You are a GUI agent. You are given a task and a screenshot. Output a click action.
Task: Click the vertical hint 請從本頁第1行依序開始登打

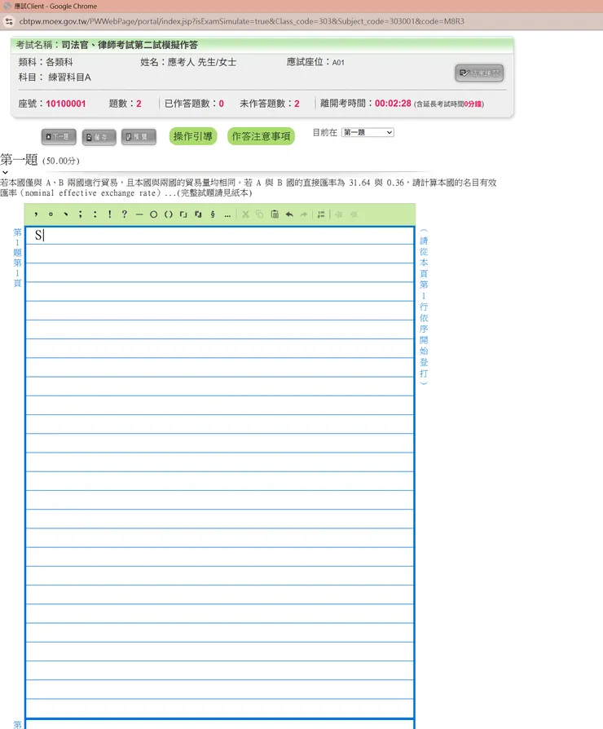click(424, 307)
